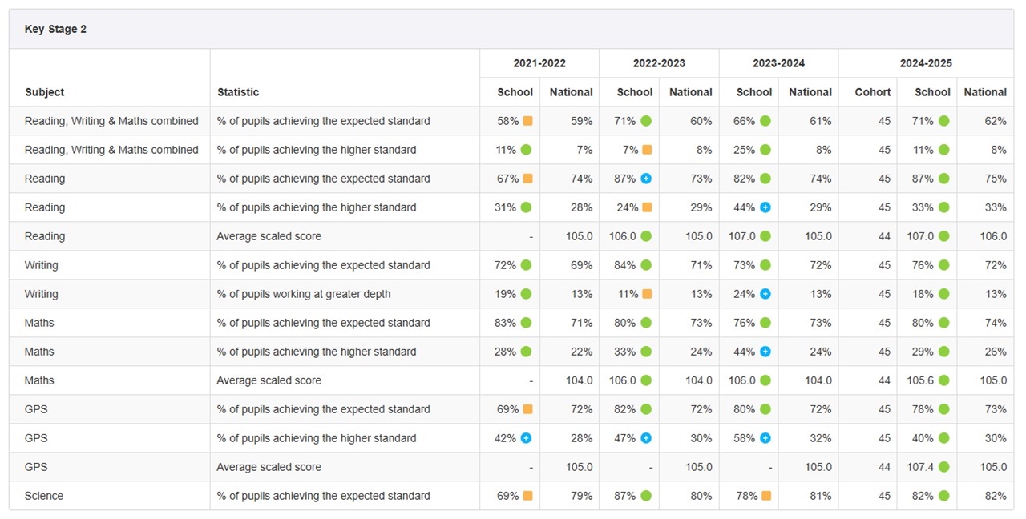Click the Science subject row label
Screen dimensions: 1026x519
click(x=44, y=496)
